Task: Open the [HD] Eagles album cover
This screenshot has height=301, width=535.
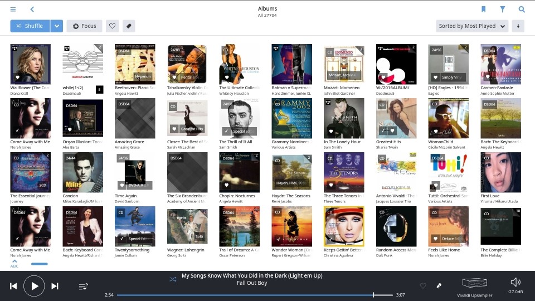Action: coord(448,64)
